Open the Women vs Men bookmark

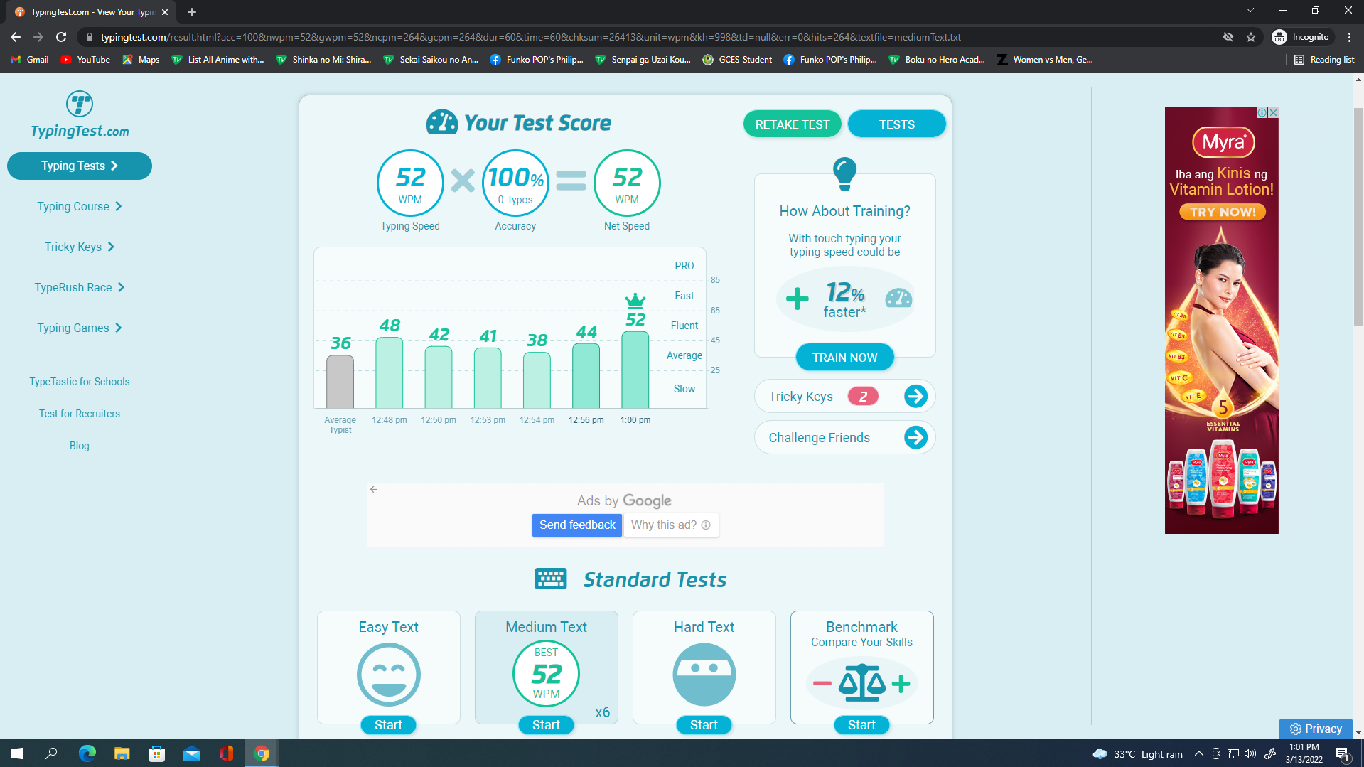1045,60
